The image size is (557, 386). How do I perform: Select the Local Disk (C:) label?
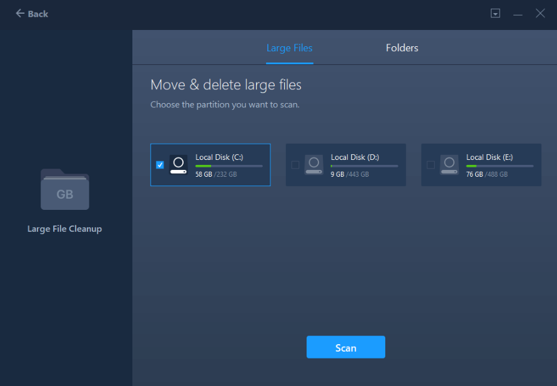tap(219, 157)
